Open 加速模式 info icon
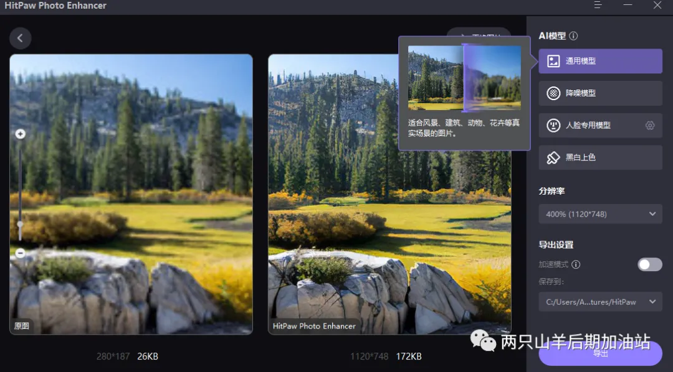The height and width of the screenshot is (372, 673). coord(576,264)
